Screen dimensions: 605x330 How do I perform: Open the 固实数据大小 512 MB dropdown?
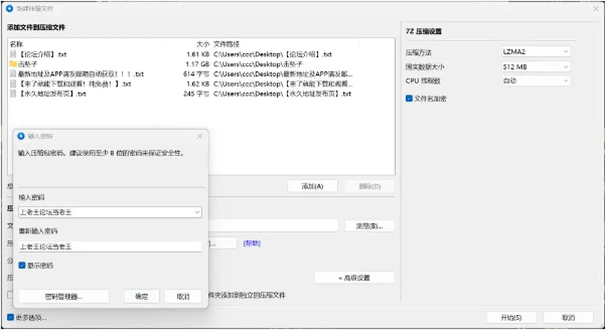(x=536, y=67)
